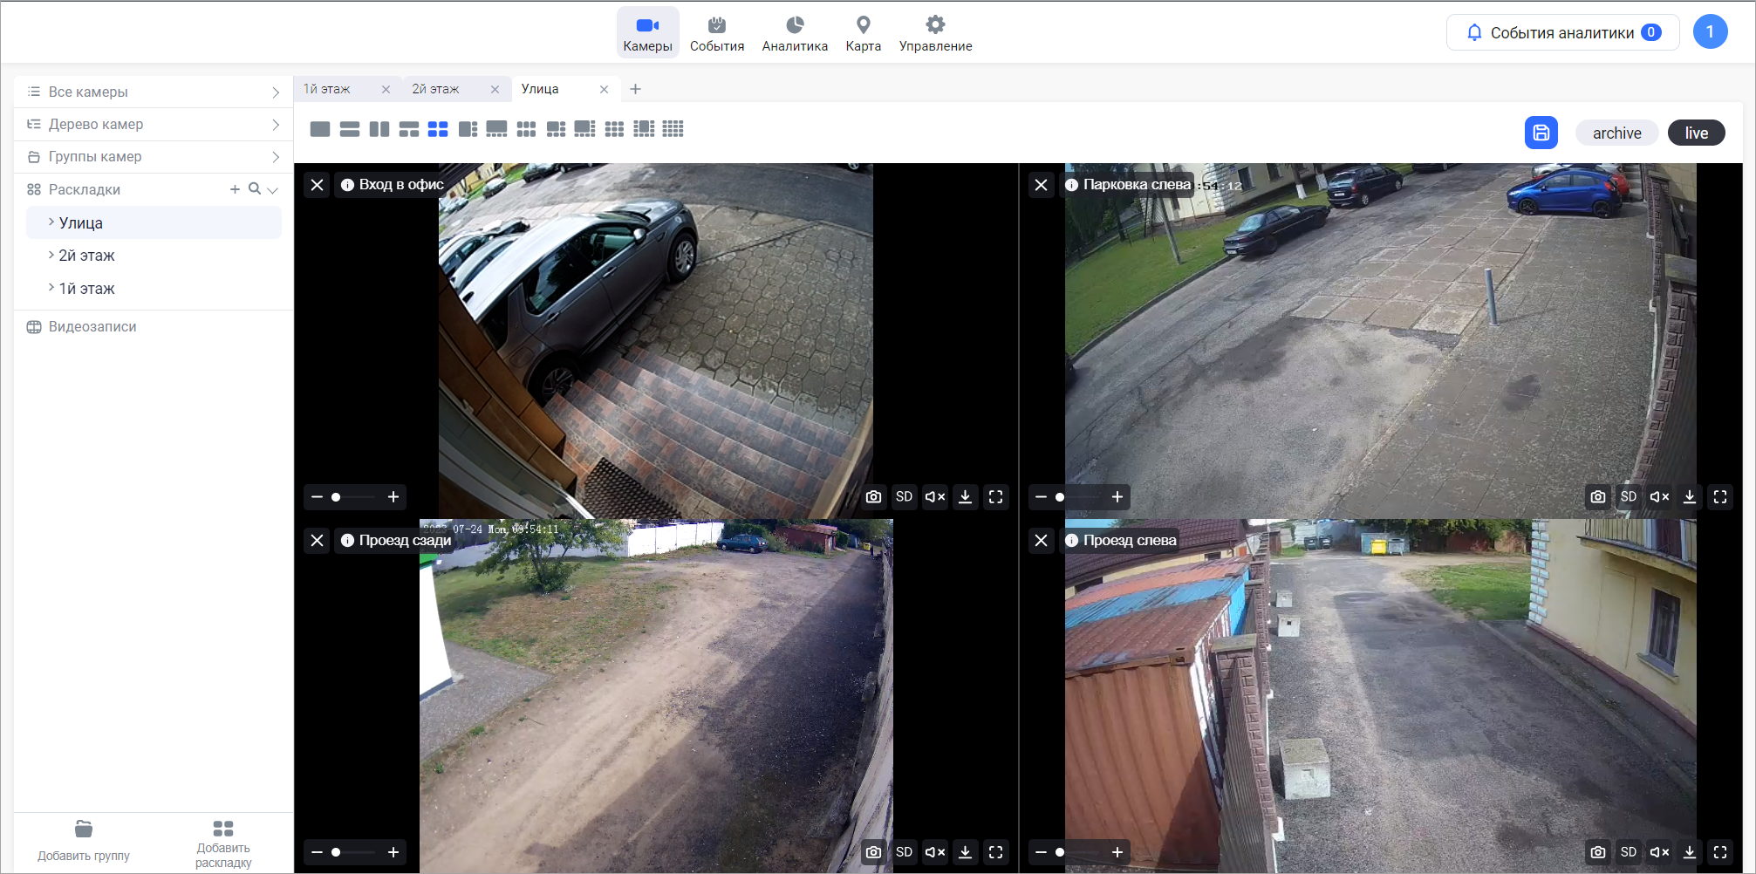Unmute sound on Вход в офис camera
Screen dimensions: 1756x874
click(935, 497)
